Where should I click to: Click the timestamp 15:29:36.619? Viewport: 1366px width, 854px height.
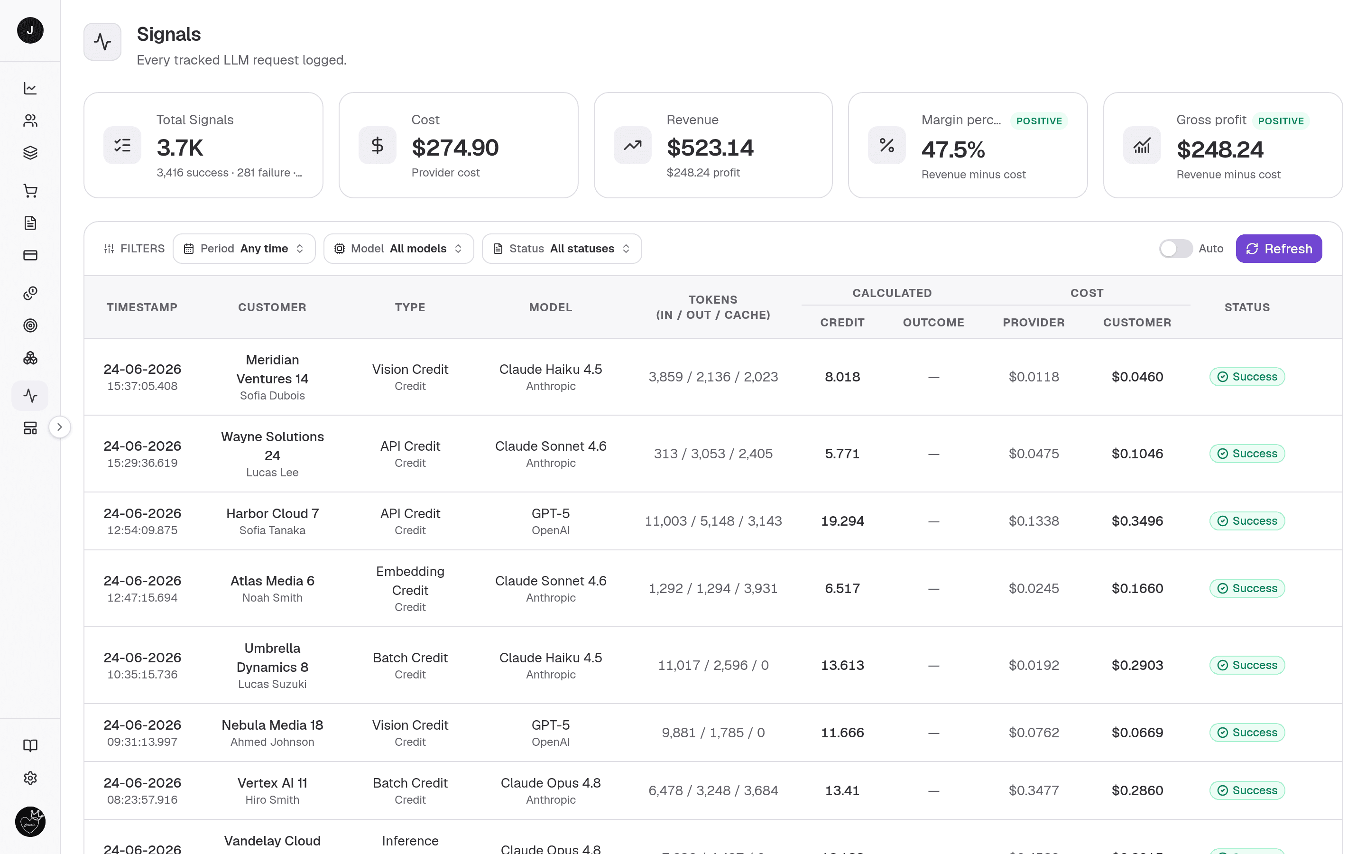click(x=142, y=463)
